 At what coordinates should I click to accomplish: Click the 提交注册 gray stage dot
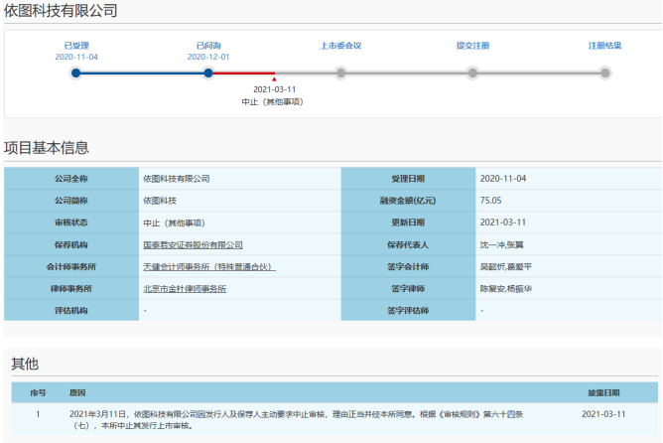point(472,74)
